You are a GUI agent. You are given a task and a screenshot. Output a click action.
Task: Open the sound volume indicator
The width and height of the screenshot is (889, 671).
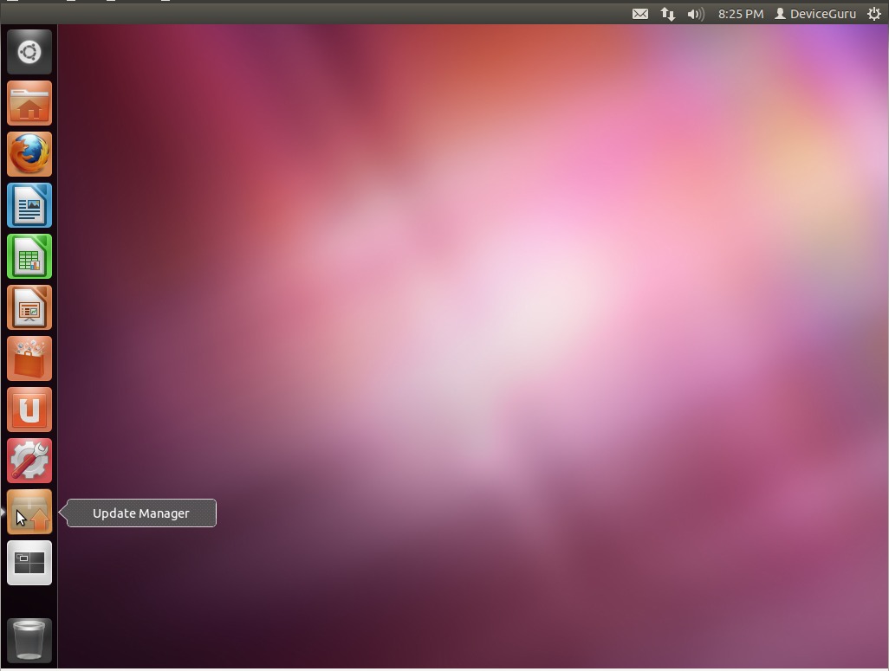point(696,14)
